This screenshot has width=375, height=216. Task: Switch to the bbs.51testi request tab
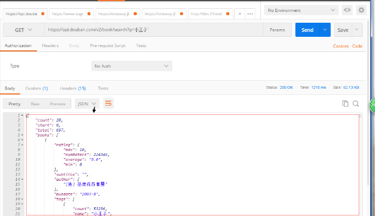click(x=210, y=14)
